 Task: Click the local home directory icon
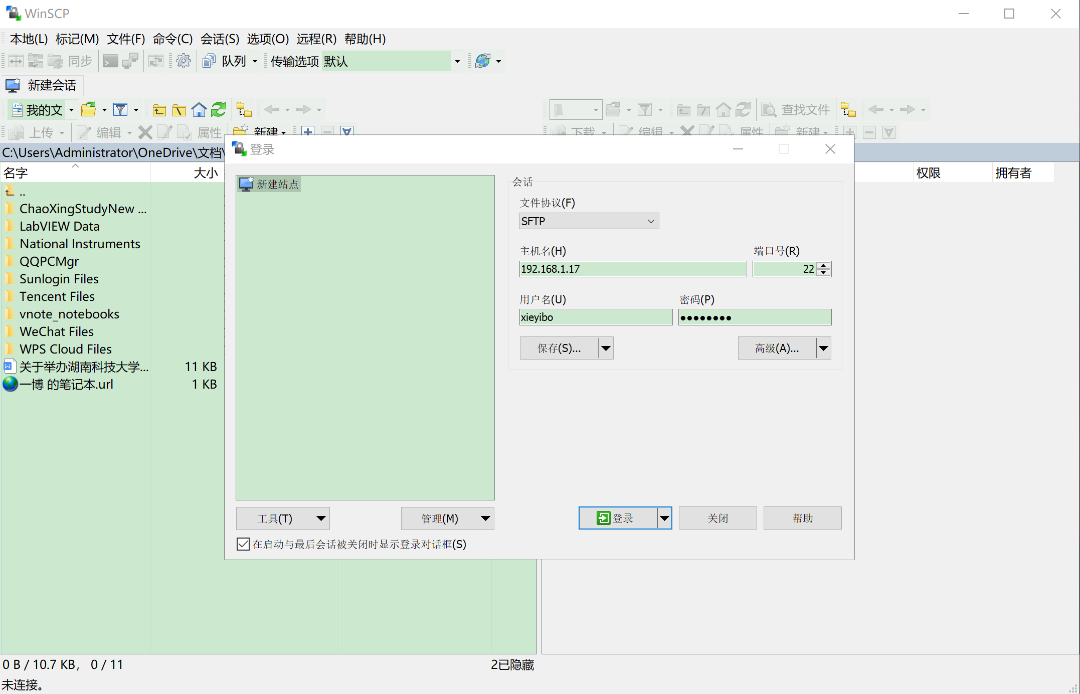tap(199, 109)
